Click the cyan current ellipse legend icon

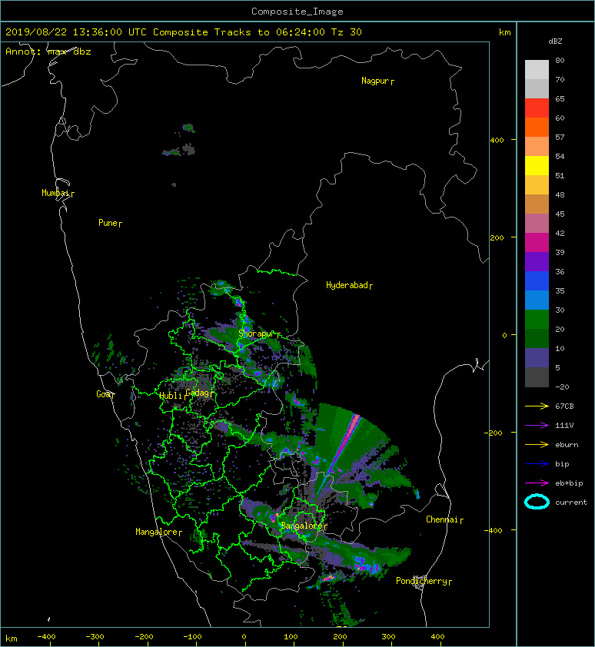(x=537, y=503)
